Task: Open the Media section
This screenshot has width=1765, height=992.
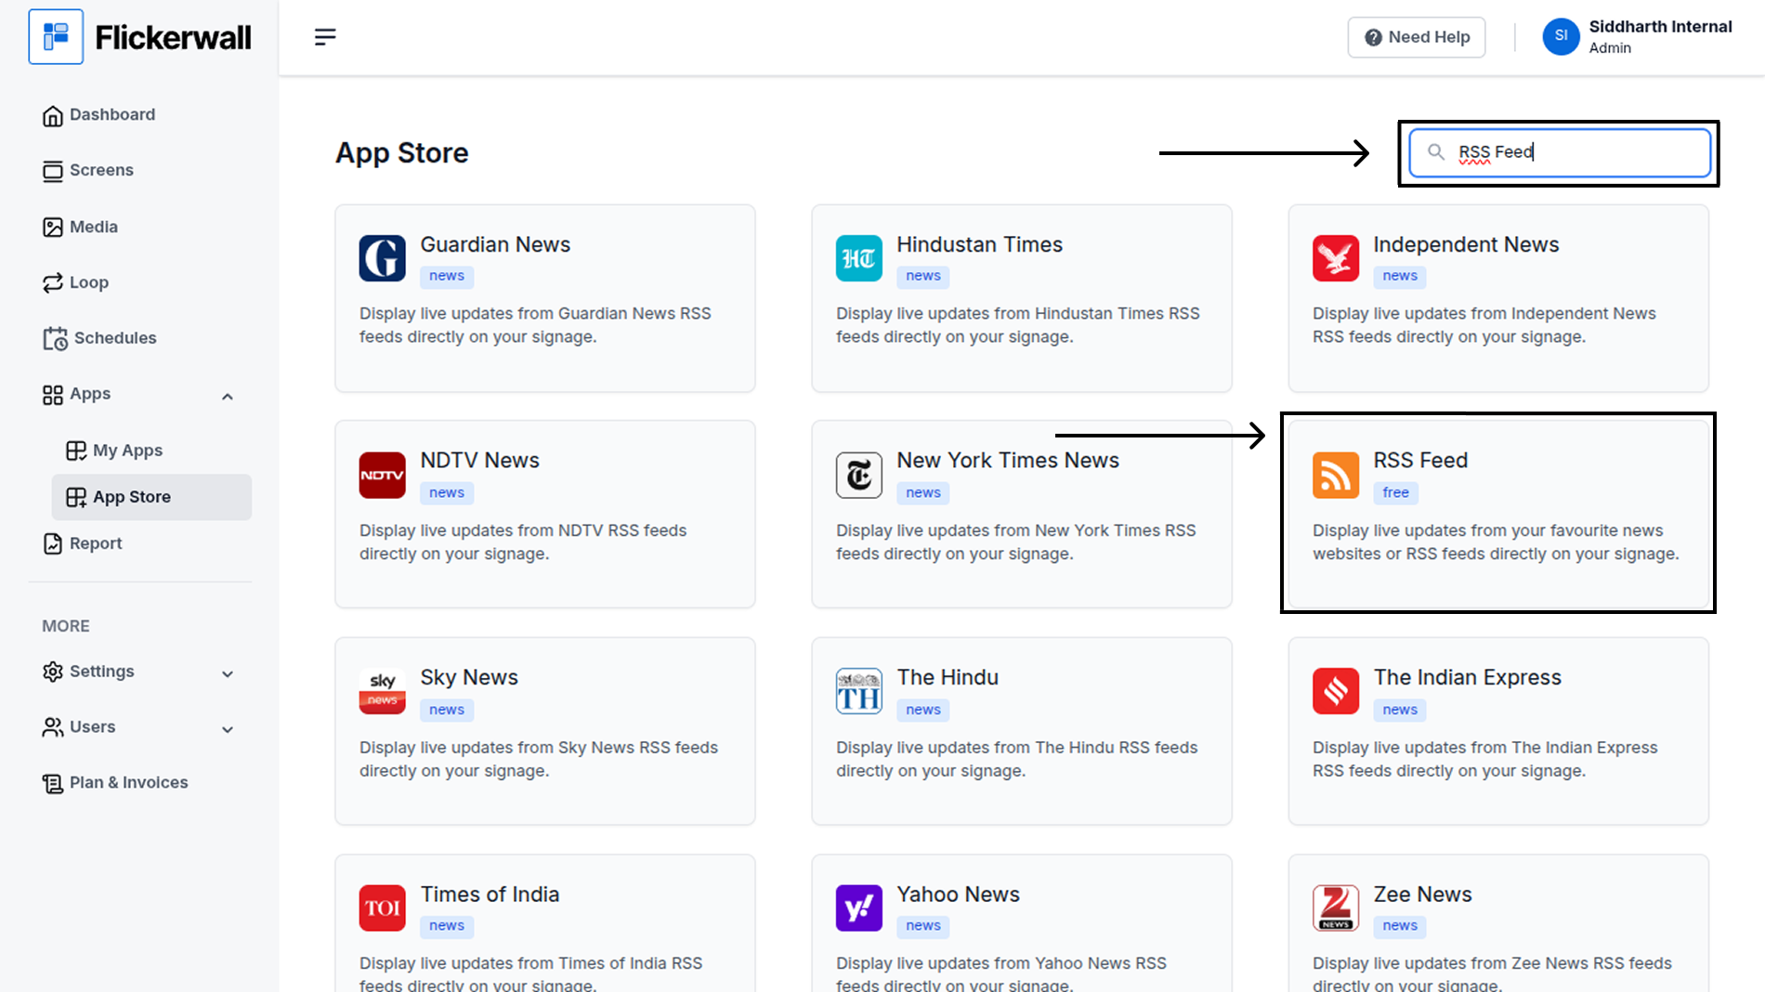Action: coord(81,227)
